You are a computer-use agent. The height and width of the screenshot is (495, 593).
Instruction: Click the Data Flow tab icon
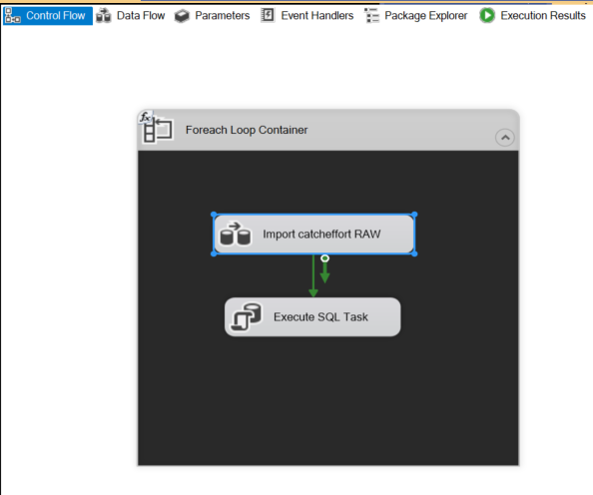point(103,16)
